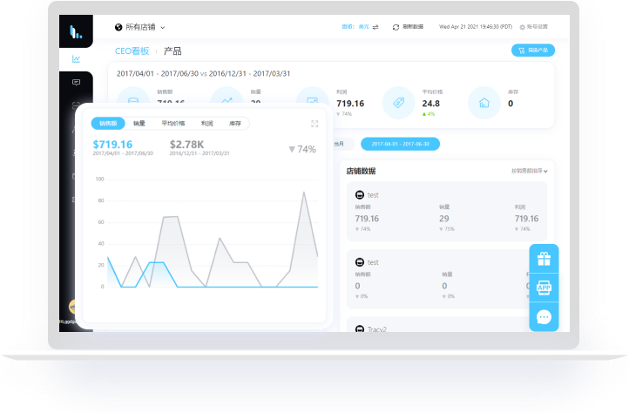
Task: Click the profit value 719.16 in summary
Action: coord(350,104)
